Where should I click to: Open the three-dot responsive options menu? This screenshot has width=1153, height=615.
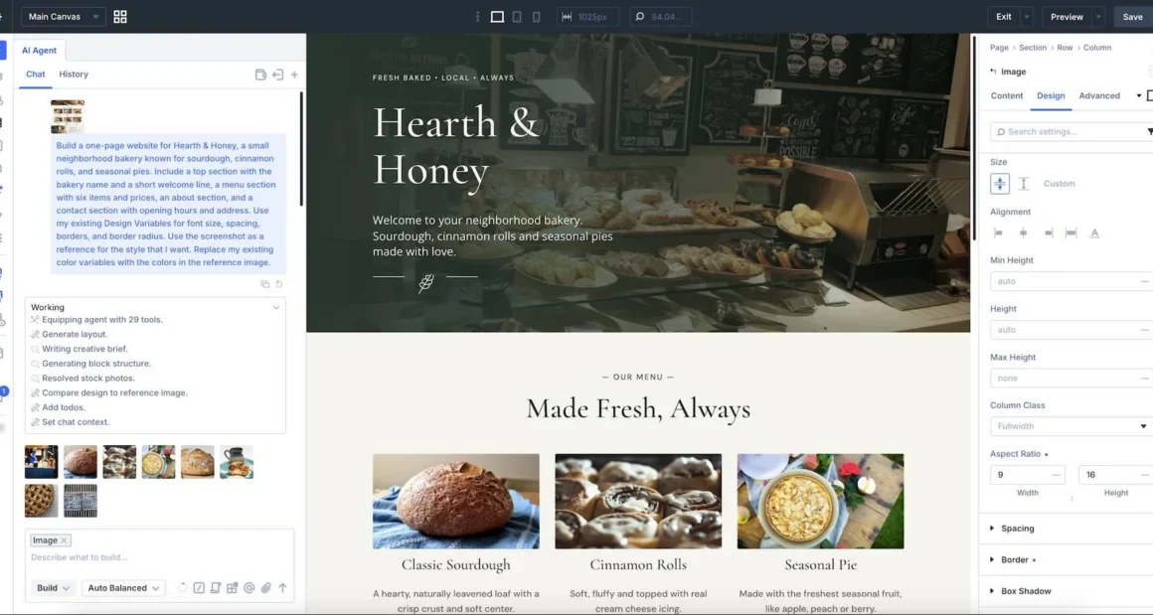(477, 17)
